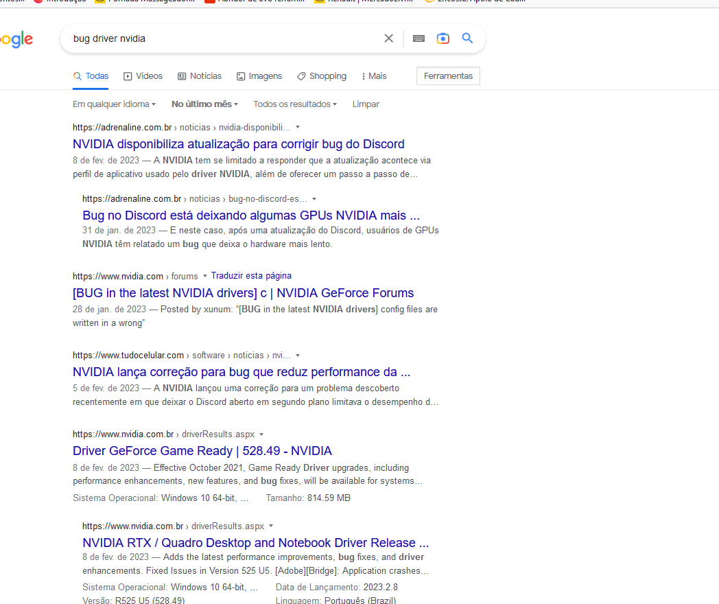Open Em qualquer idioma dropdown
Viewport: 719px width, 604px height.
point(114,104)
